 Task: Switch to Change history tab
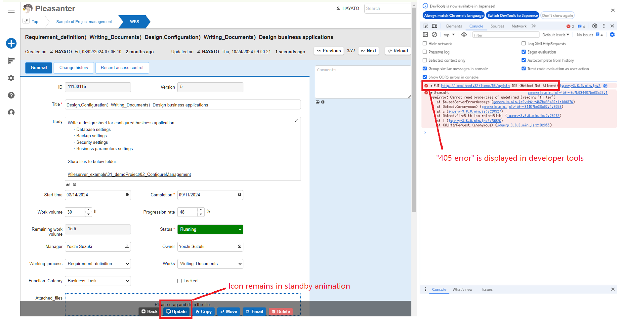click(x=74, y=68)
